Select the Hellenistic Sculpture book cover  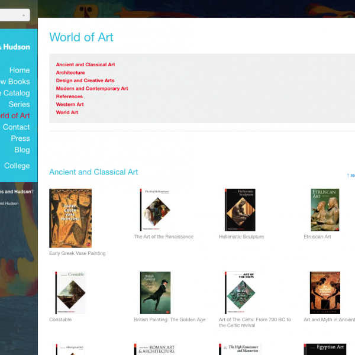(240, 210)
